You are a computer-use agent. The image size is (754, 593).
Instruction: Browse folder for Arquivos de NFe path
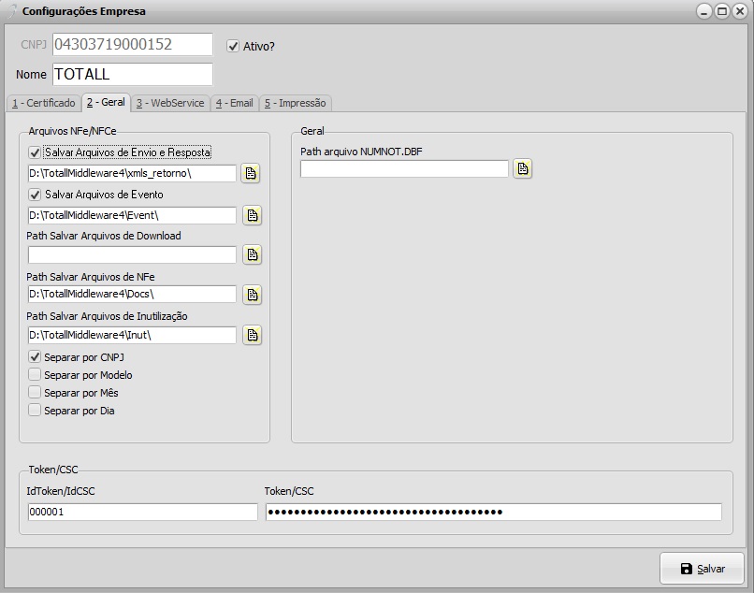(x=251, y=295)
